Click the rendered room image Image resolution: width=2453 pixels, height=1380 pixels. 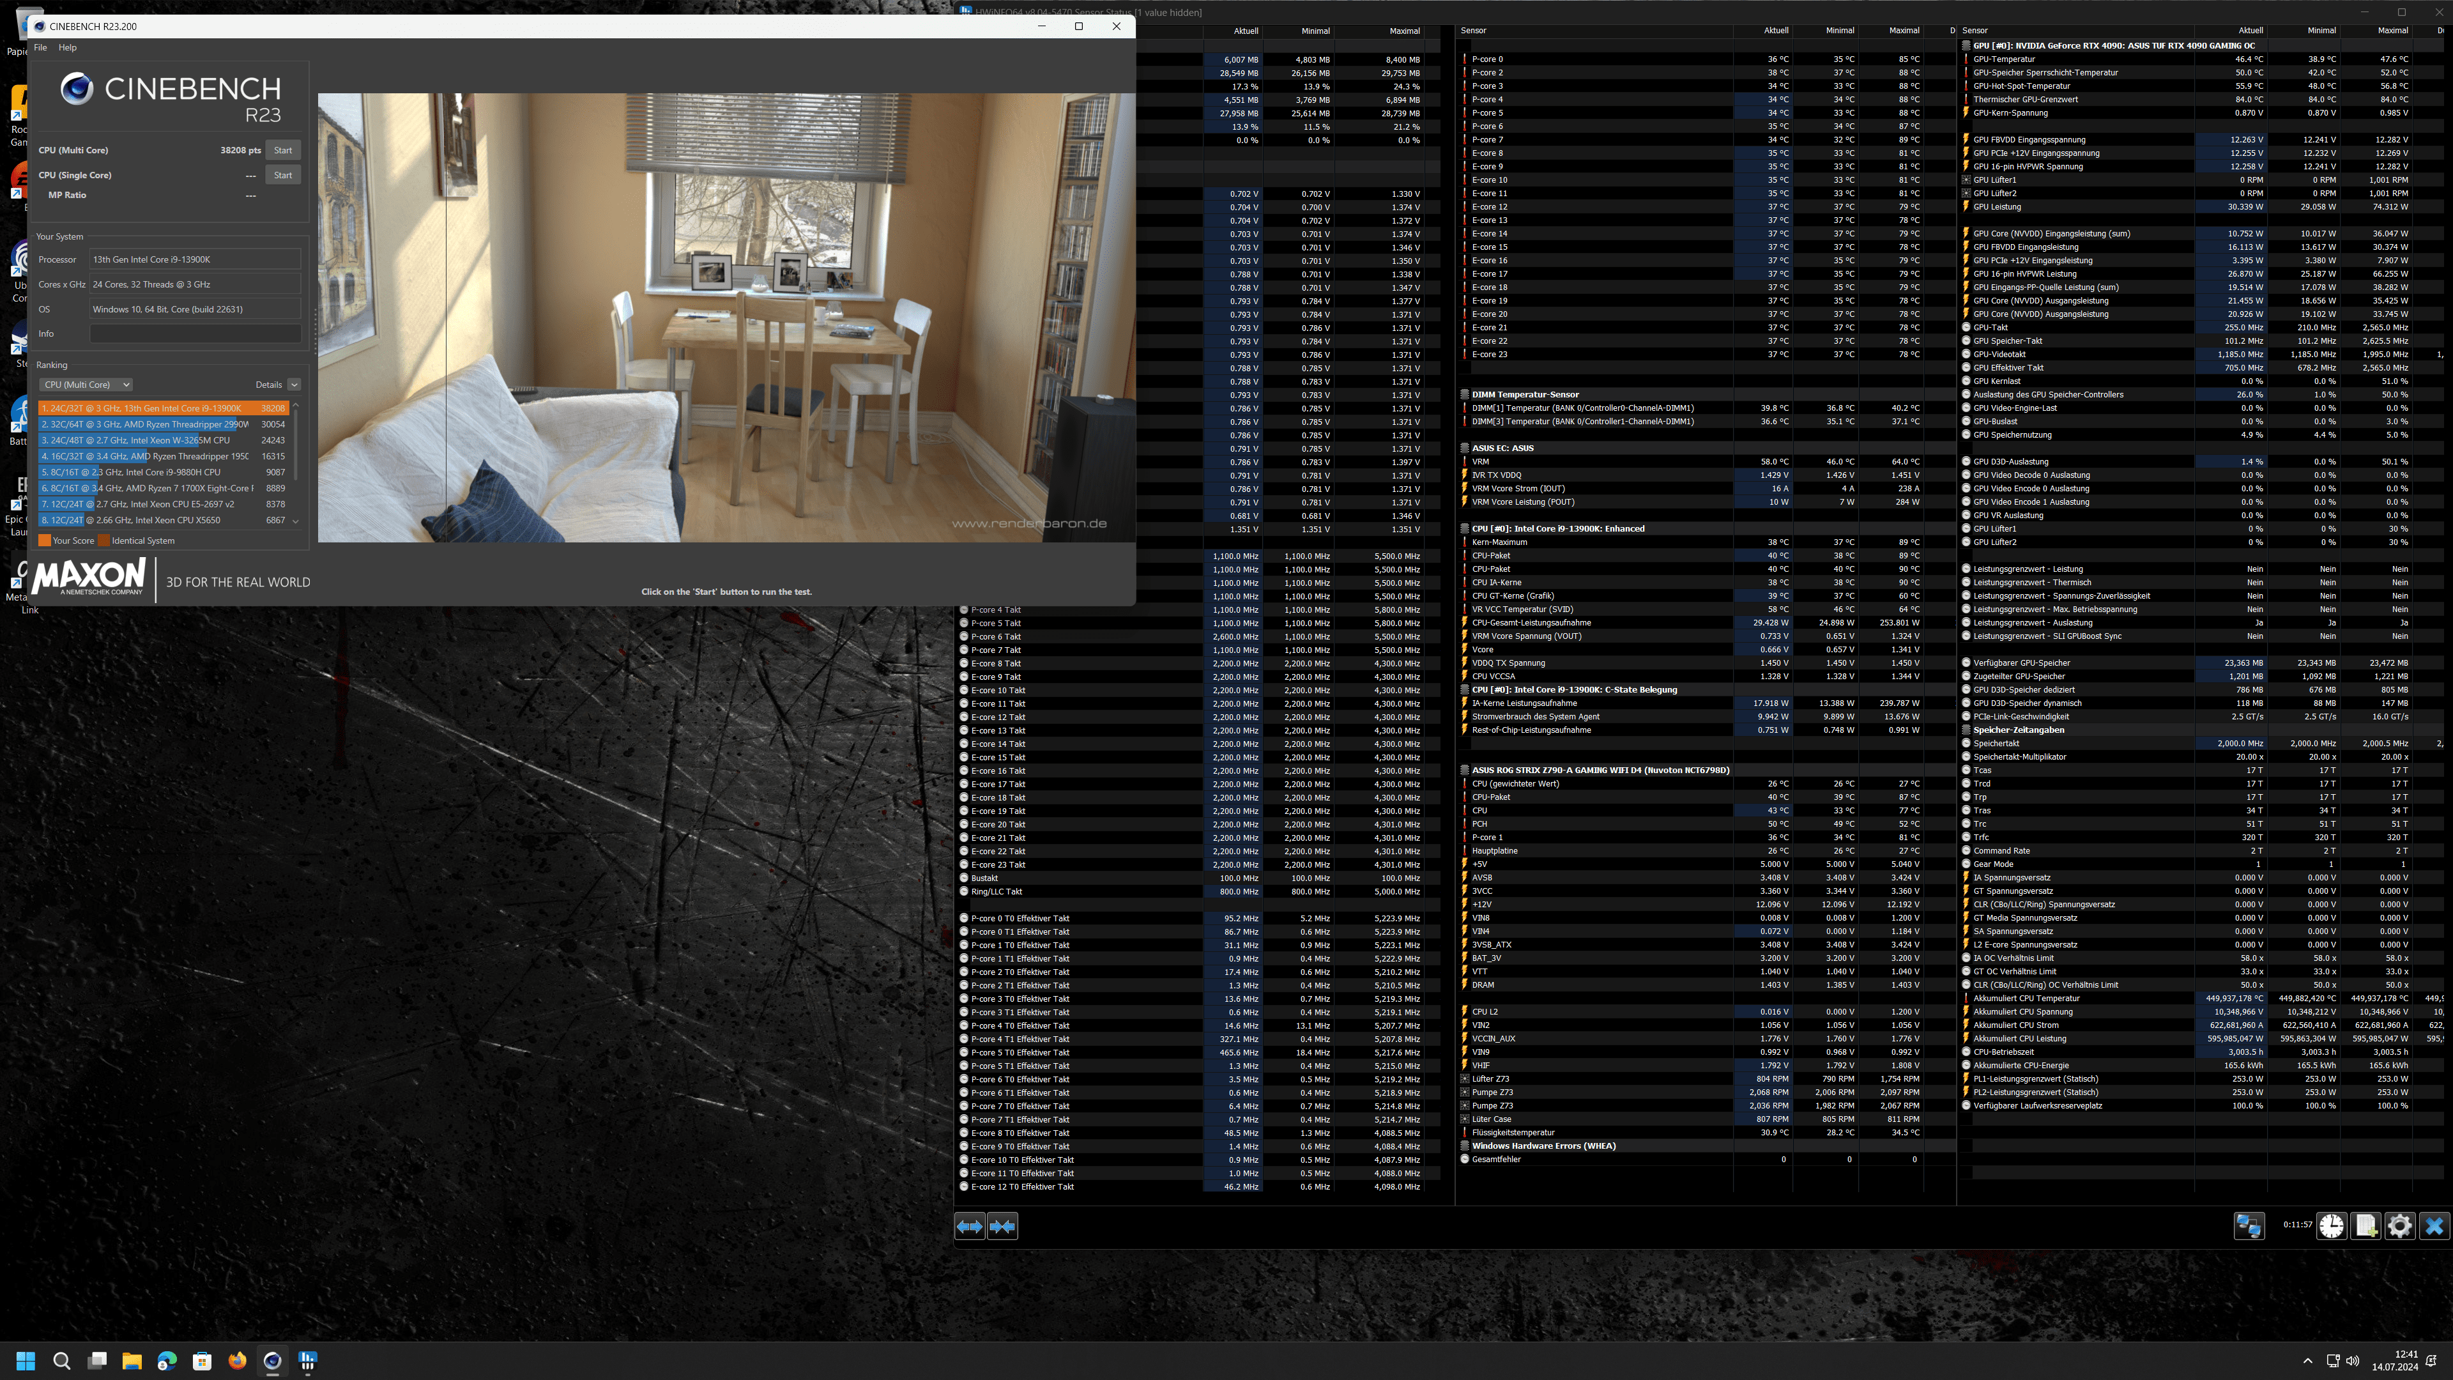[726, 318]
